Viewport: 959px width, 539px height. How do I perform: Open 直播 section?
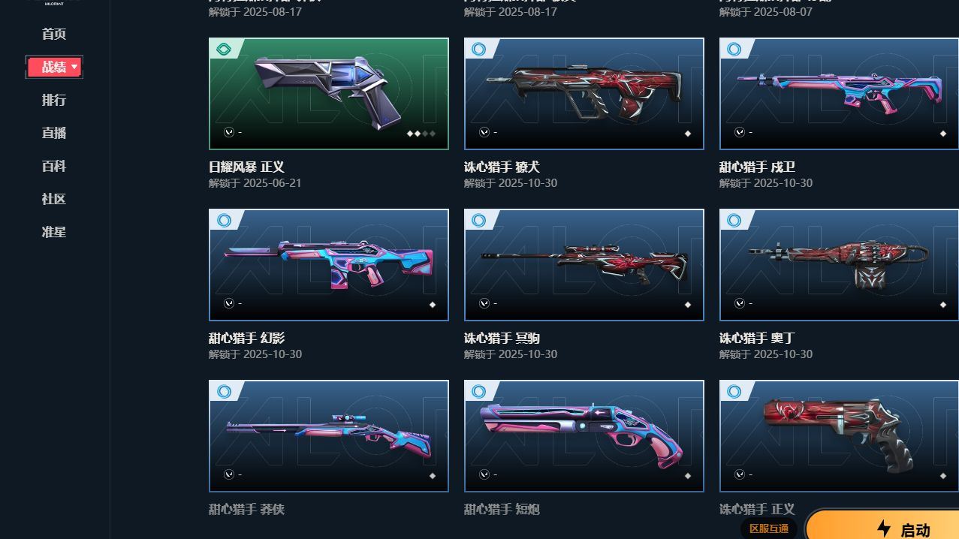(54, 133)
